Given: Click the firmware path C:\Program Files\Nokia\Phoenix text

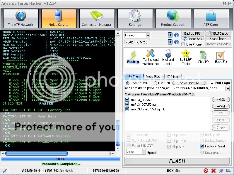Looking at the screenshot, I should click(x=160, y=94).
